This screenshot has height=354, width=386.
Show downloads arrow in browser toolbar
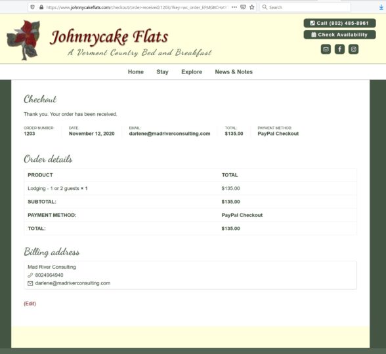(x=381, y=7)
